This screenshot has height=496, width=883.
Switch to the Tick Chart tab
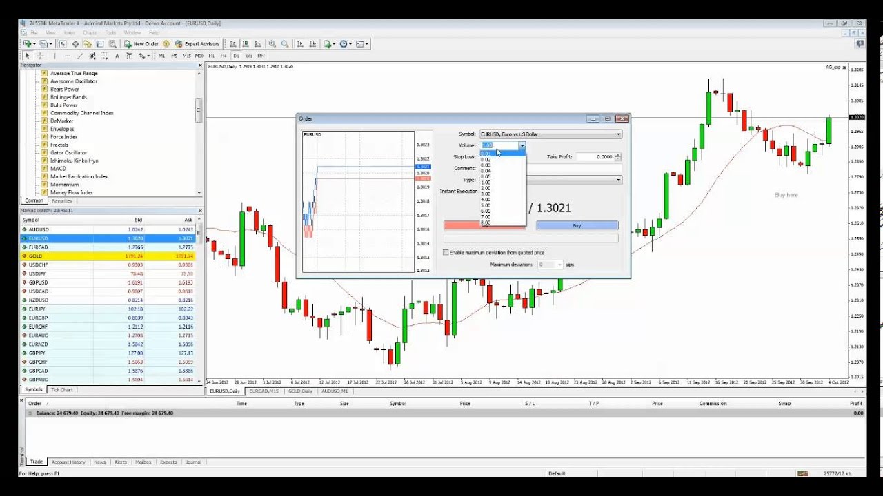coord(61,390)
